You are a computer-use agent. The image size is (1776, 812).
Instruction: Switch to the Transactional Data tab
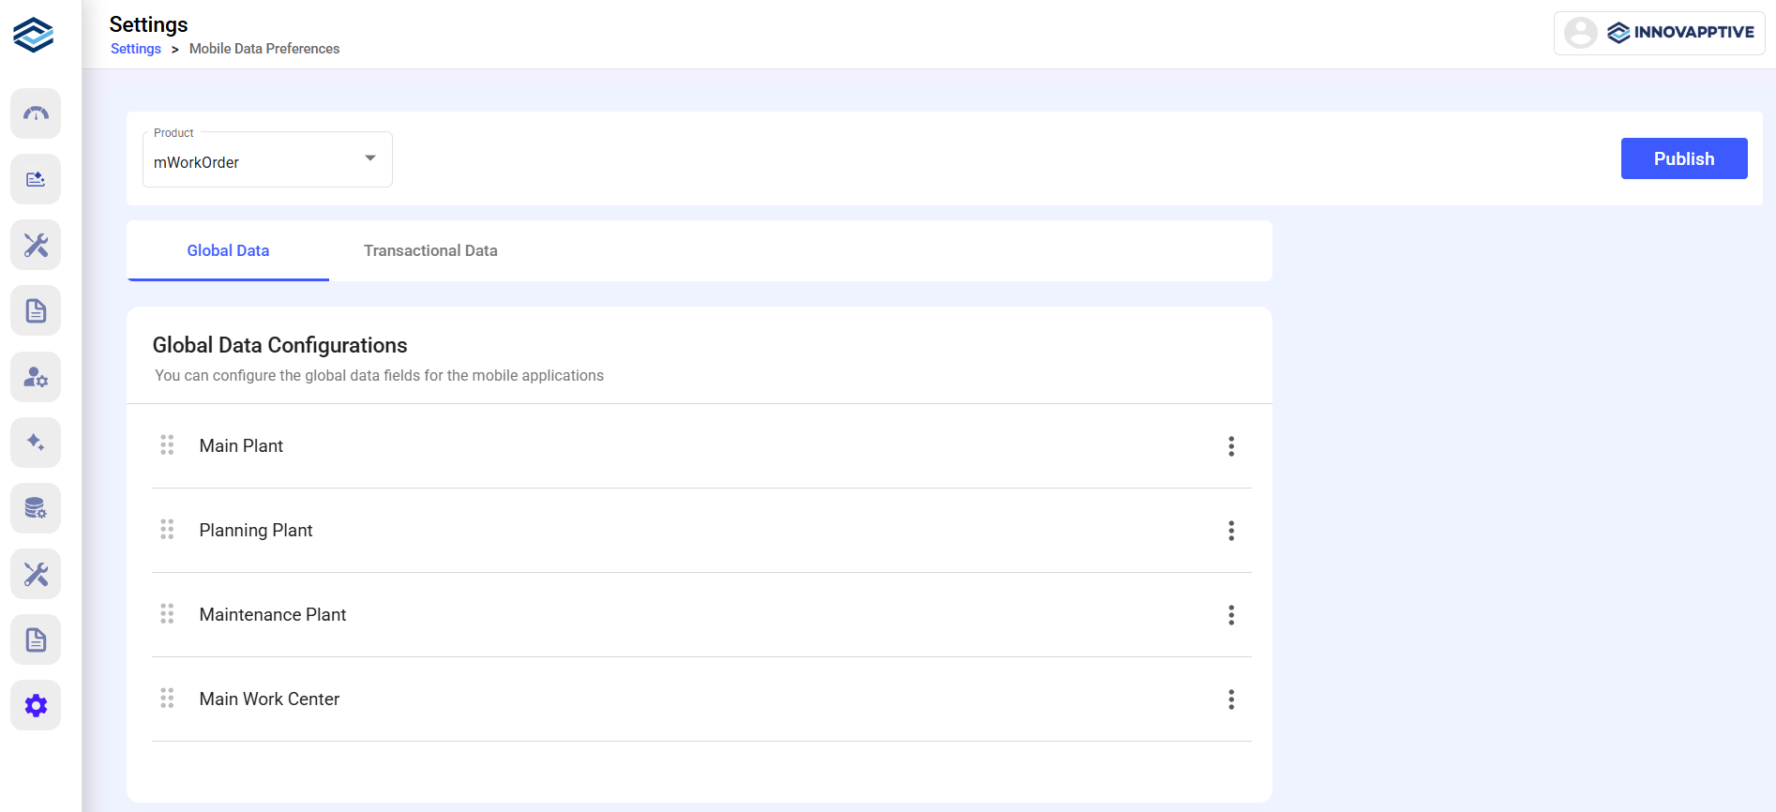coord(430,250)
